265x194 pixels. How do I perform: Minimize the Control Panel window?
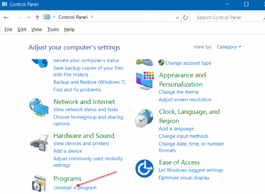(x=227, y=4)
